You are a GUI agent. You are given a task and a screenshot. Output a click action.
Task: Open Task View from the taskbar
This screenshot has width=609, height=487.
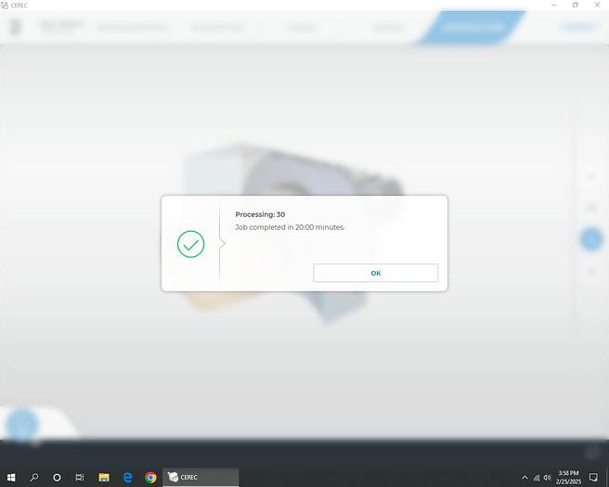(x=80, y=478)
